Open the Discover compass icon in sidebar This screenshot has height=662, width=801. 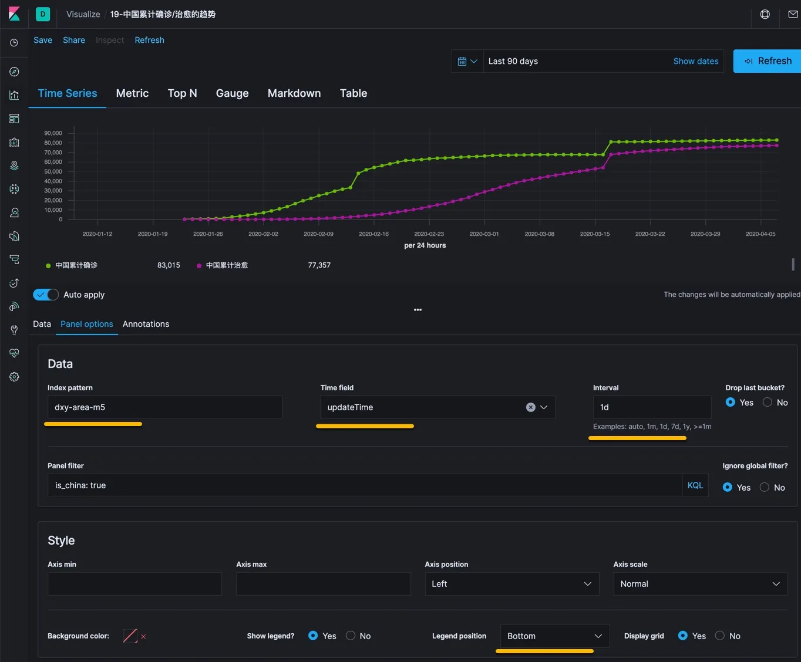click(x=14, y=72)
